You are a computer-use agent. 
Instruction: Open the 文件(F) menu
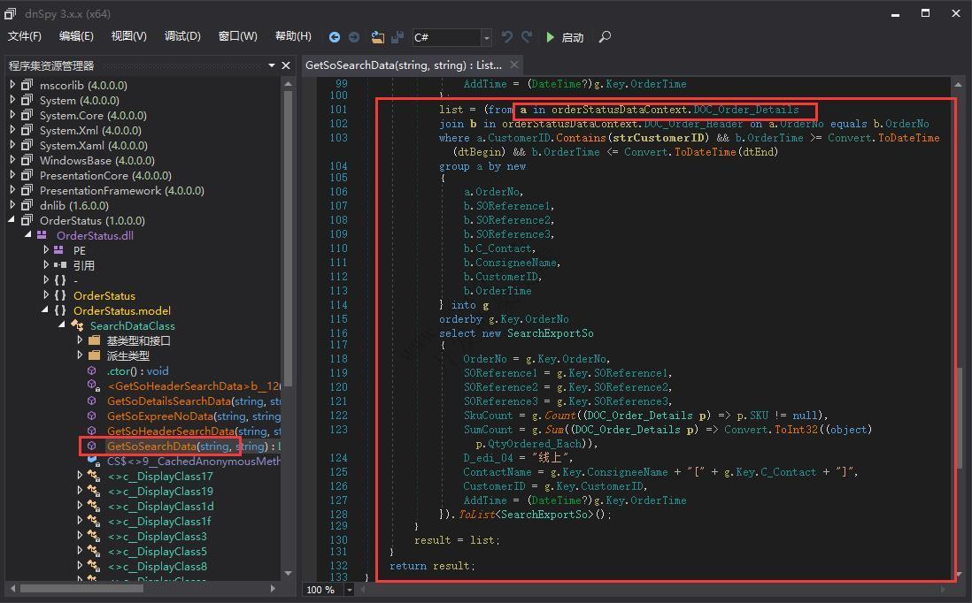click(x=25, y=36)
